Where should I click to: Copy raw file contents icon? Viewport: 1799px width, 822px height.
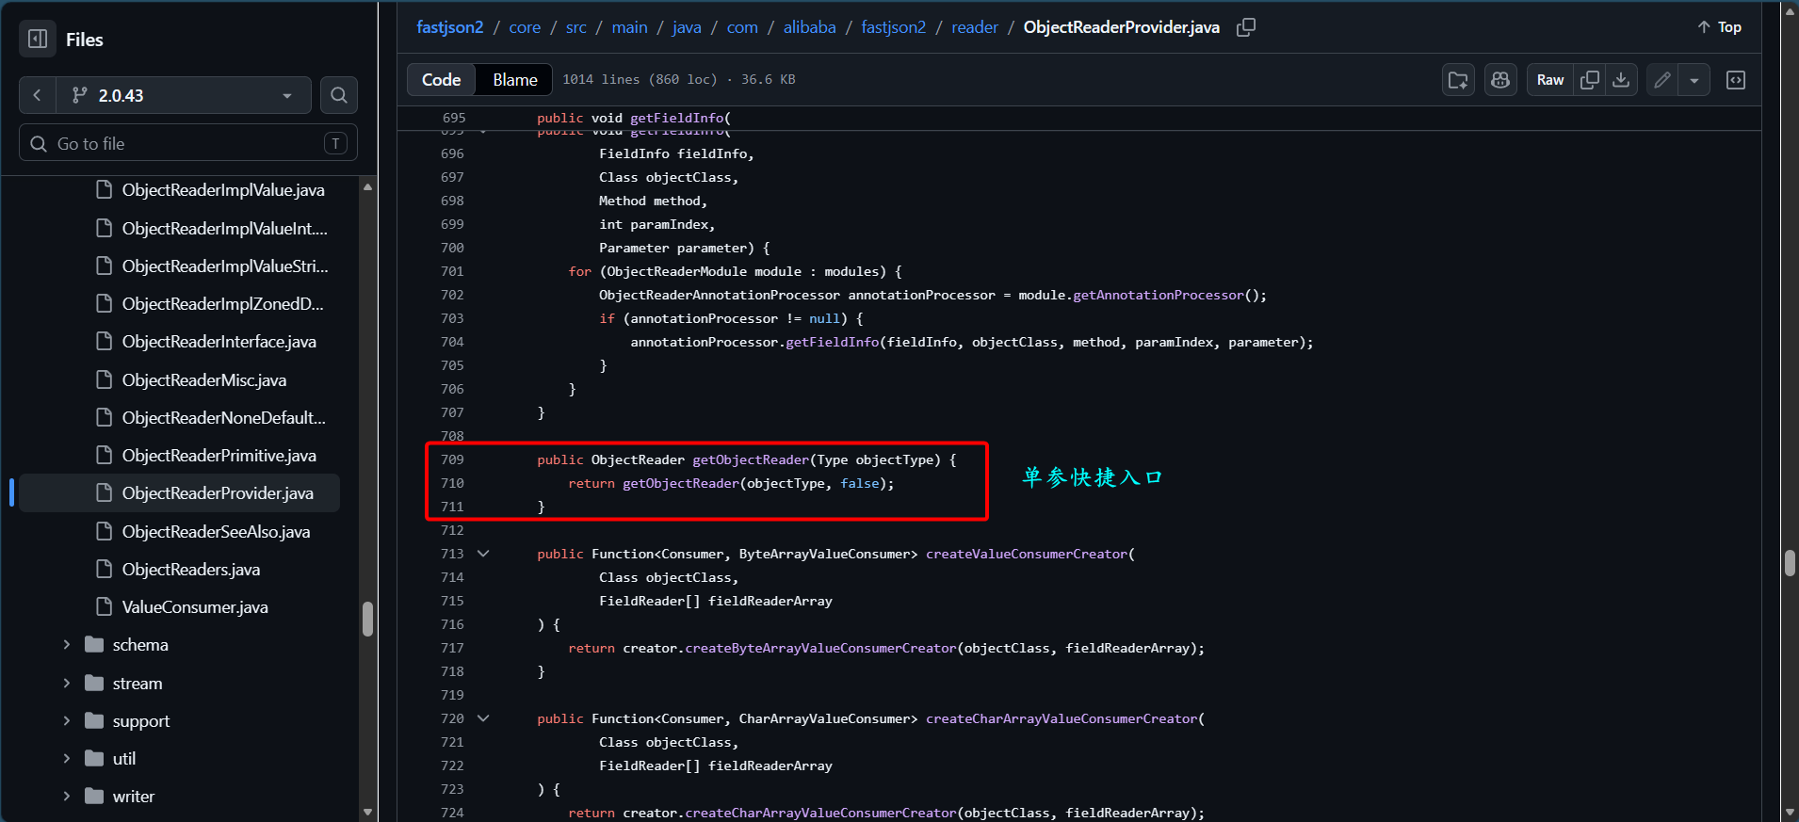1590,80
